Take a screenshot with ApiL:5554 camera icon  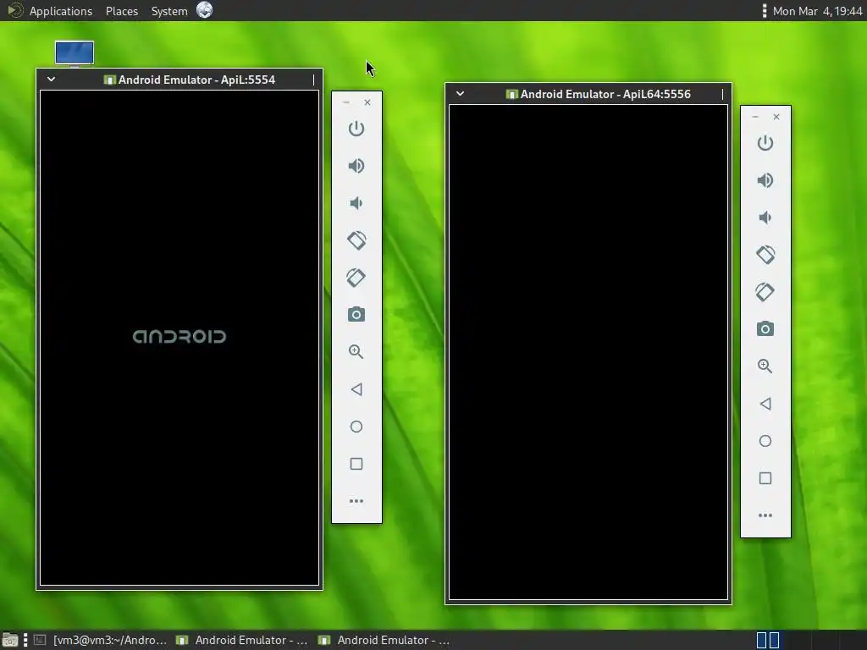pos(356,315)
